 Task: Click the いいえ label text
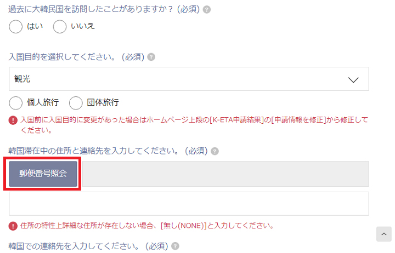click(83, 26)
